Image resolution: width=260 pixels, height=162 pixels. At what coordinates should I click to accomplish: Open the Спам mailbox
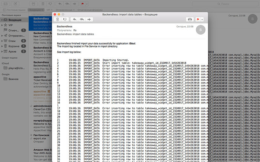coord(14,41)
